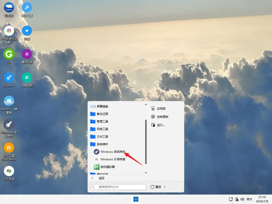Launch the 分区工具 DiskGenius desktop icon
The height and width of the screenshot is (204, 272).
9,152
